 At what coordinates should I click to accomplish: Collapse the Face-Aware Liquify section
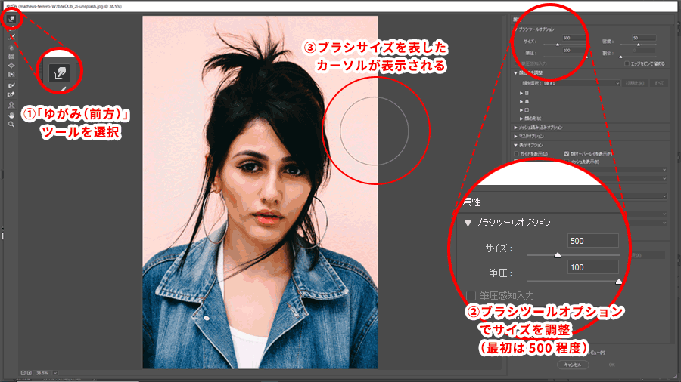[515, 72]
